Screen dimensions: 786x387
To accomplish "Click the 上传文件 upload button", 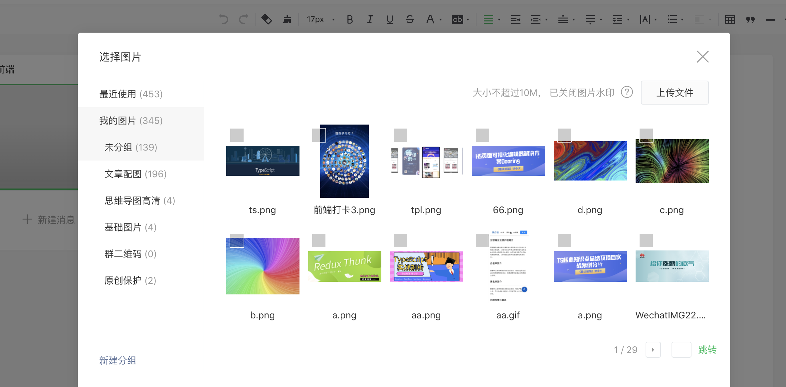I will pyautogui.click(x=675, y=93).
